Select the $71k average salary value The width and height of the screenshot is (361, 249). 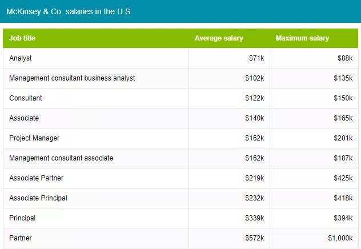(x=256, y=58)
